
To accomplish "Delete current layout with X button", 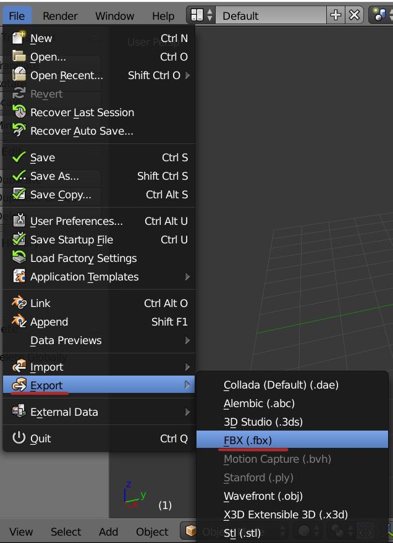I will click(x=354, y=13).
